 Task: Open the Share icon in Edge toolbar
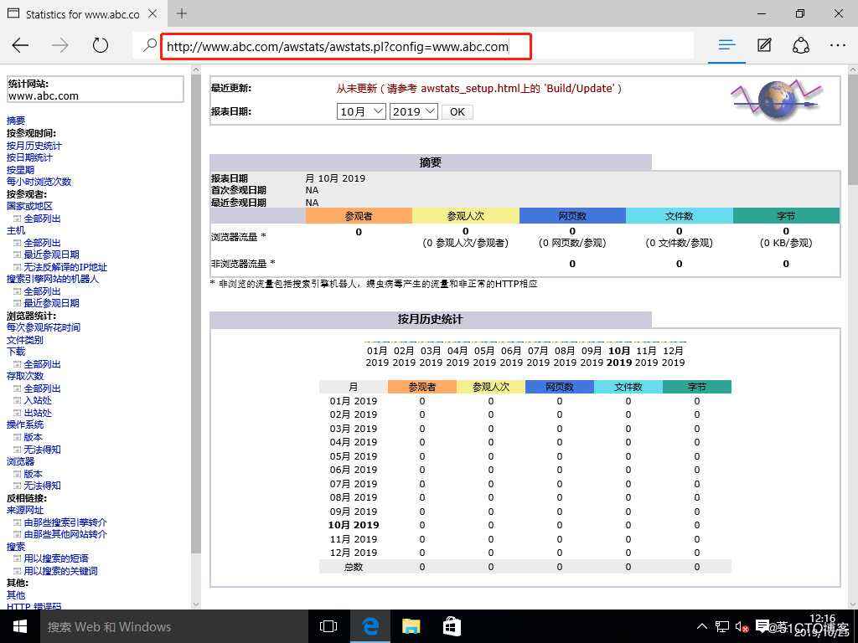tap(801, 45)
